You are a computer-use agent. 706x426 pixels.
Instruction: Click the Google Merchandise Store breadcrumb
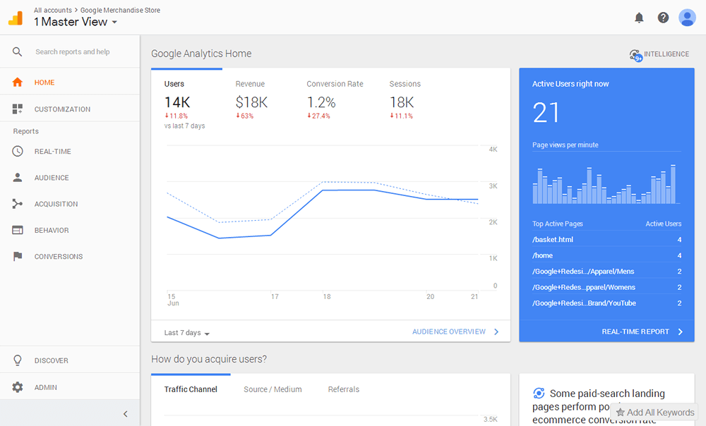(x=120, y=10)
